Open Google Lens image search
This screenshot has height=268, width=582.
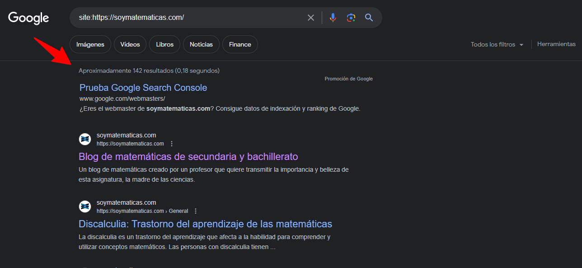point(351,18)
